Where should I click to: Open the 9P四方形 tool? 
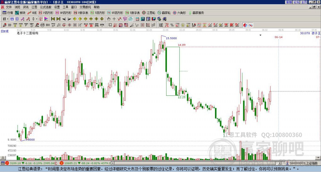(63, 13)
